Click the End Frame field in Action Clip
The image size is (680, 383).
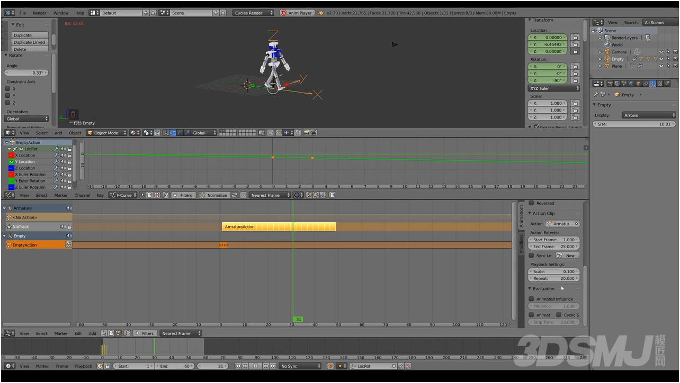tap(554, 247)
